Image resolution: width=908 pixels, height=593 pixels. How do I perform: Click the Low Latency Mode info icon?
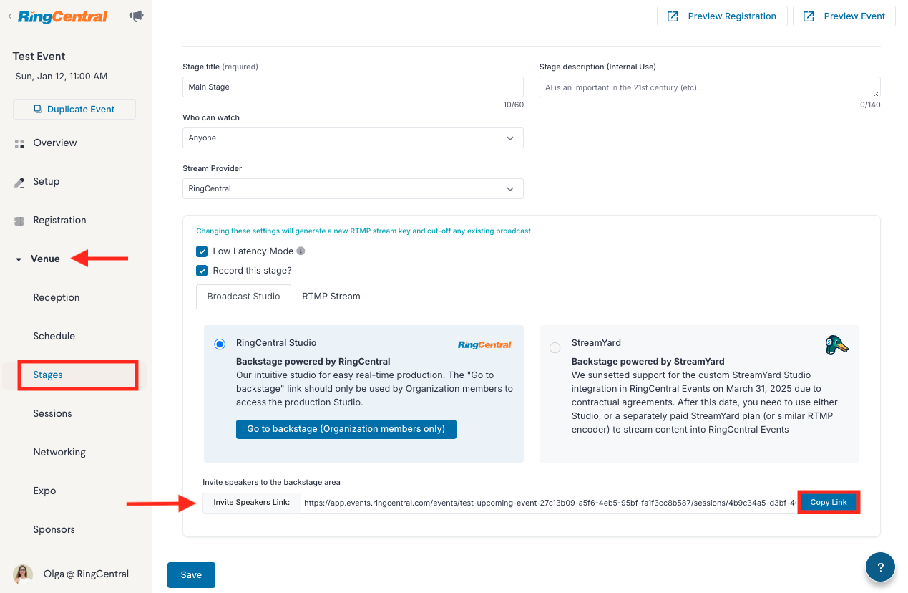(x=301, y=251)
